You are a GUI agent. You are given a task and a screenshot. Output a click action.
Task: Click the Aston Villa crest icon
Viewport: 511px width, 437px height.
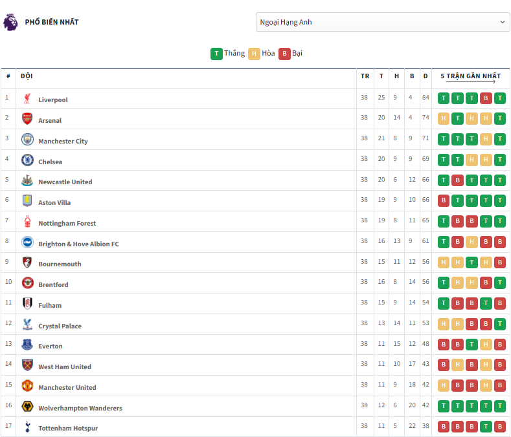[27, 201]
